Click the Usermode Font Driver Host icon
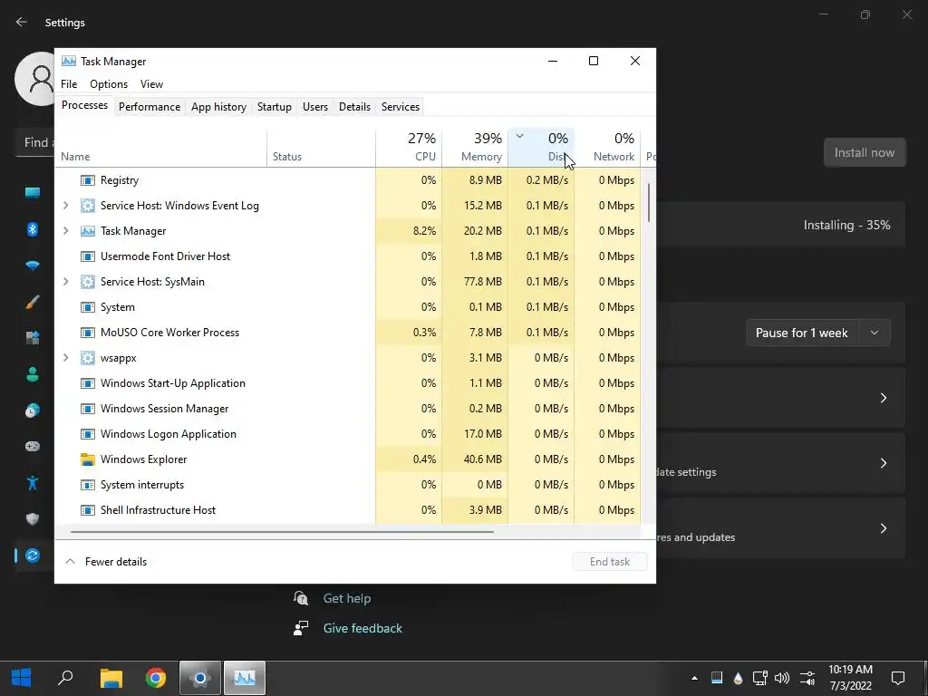Image resolution: width=928 pixels, height=696 pixels. coord(88,256)
